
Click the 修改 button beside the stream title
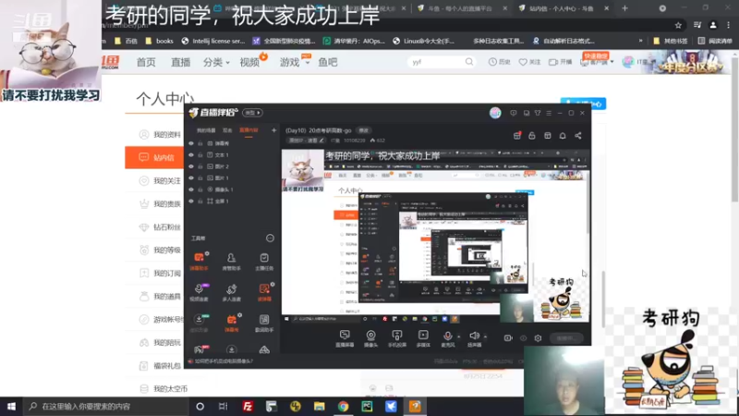[x=364, y=130]
